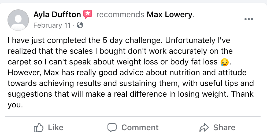This screenshot has width=267, height=138.
Task: Click the line mentioning 5 day challenge
Action: pyautogui.click(x=119, y=41)
